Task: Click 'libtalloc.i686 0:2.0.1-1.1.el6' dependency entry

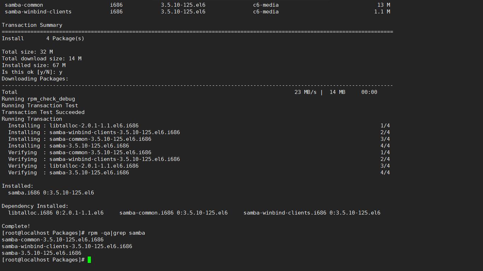Action: pos(56,213)
